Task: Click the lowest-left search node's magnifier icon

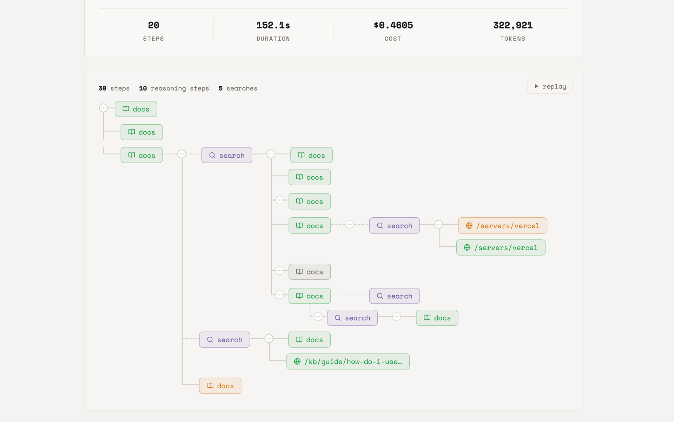Action: (210, 340)
